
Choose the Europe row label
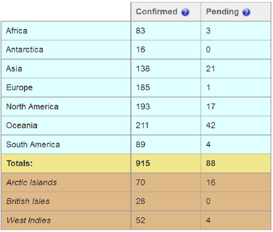(19, 87)
